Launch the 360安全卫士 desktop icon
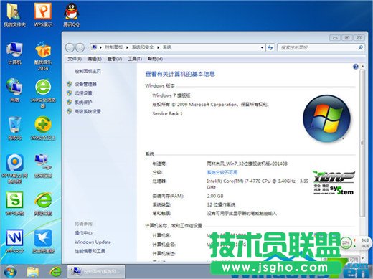373x279 pixels. [43, 128]
